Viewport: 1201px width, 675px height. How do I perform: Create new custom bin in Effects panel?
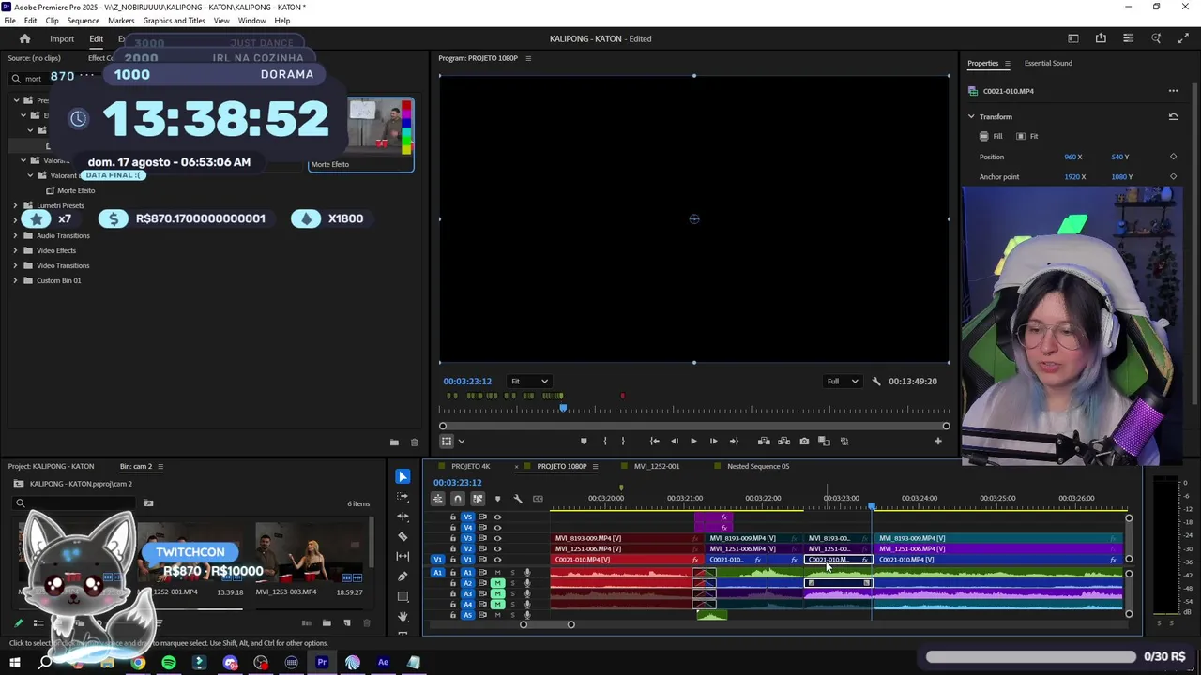(x=394, y=442)
